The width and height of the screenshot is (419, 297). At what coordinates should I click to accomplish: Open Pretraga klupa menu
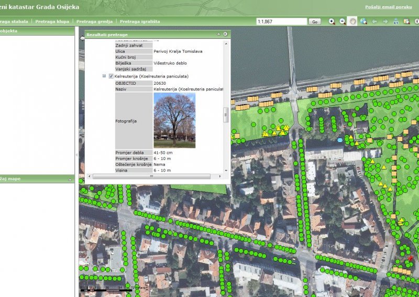[x=52, y=21]
